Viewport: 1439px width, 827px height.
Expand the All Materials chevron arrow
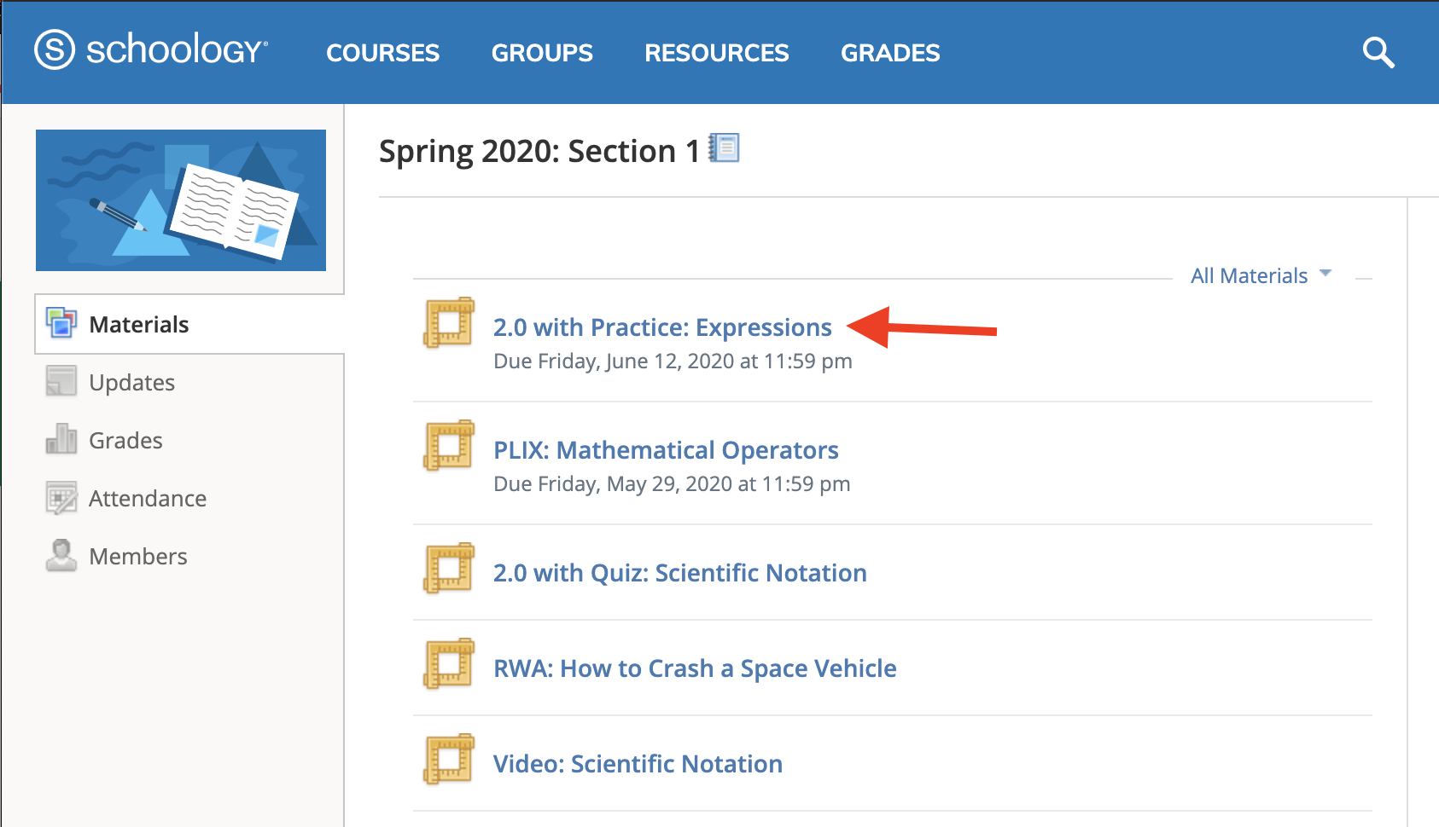[x=1325, y=273]
